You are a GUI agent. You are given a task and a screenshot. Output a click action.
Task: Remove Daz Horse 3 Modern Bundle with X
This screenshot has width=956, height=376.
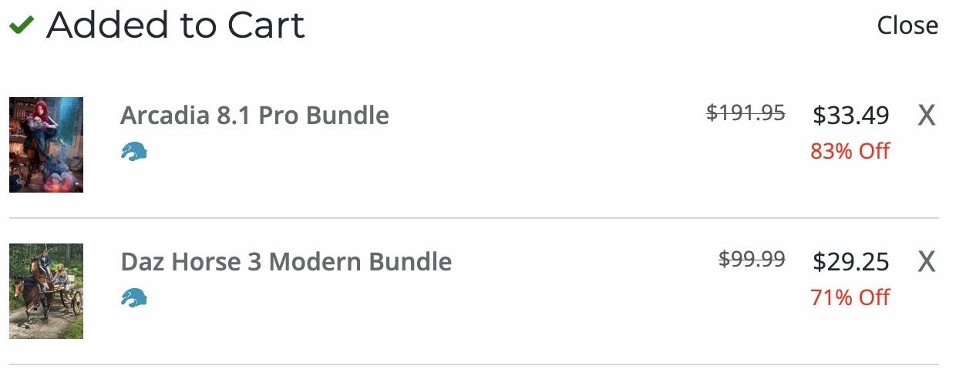pyautogui.click(x=926, y=263)
